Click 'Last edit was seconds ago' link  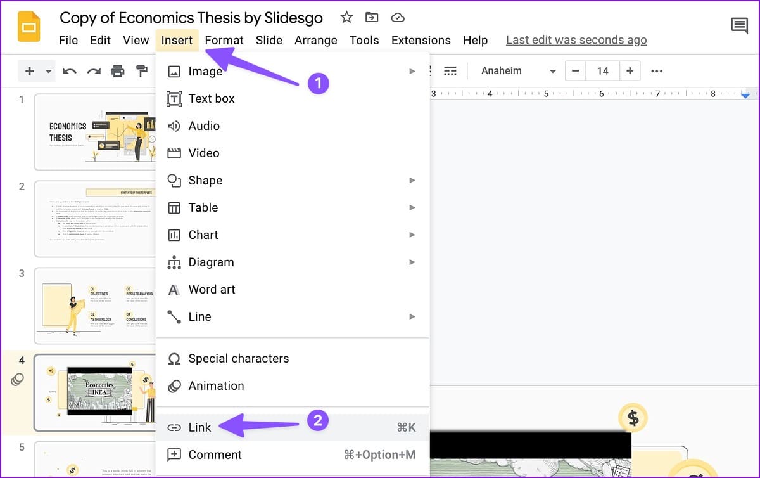point(576,40)
